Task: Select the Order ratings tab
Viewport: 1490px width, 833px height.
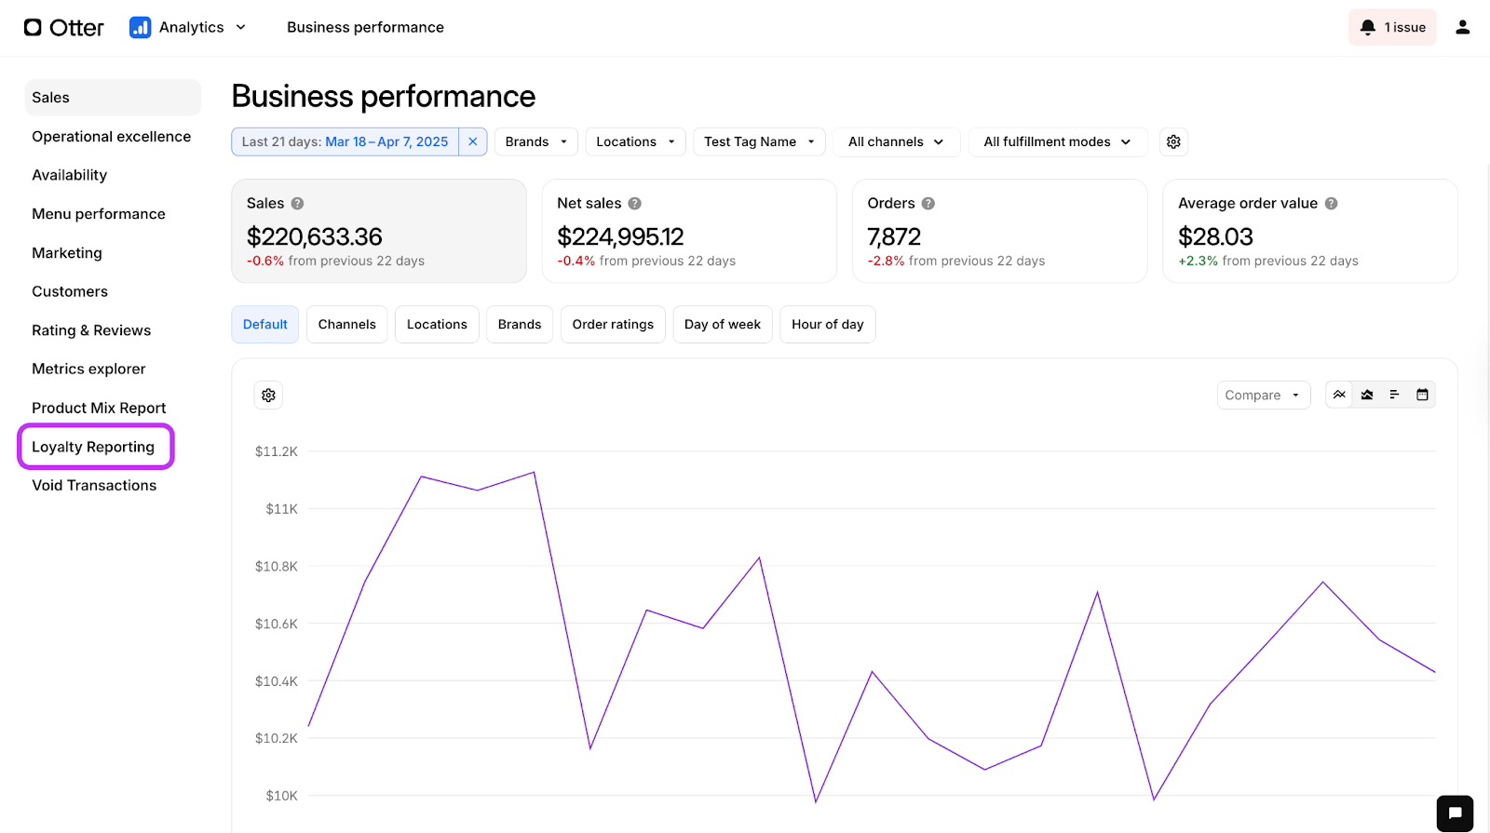Action: [x=613, y=324]
